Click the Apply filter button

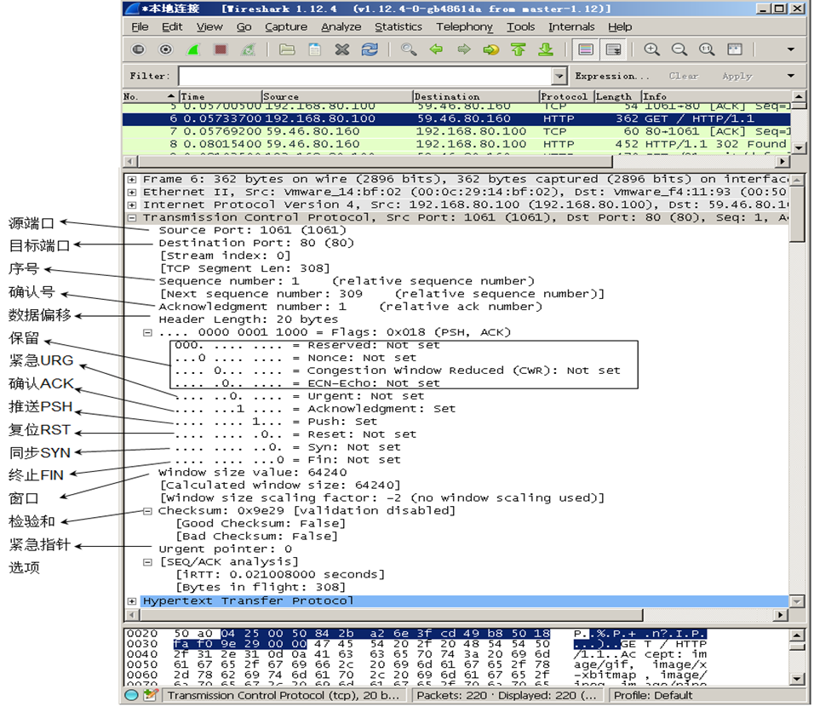(x=737, y=76)
